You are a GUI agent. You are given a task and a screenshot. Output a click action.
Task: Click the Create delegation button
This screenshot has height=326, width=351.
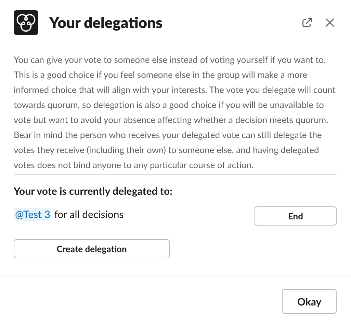pos(91,249)
